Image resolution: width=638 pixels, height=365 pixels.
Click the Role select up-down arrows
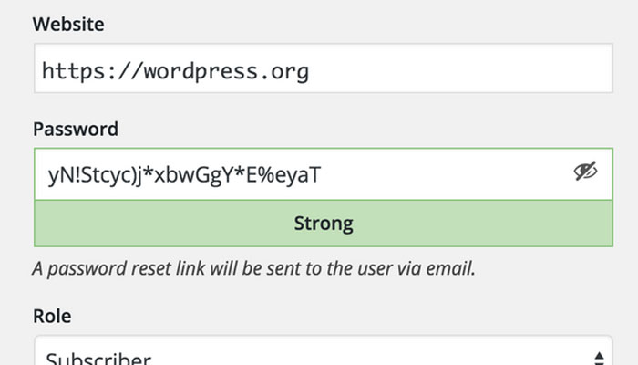coord(598,358)
